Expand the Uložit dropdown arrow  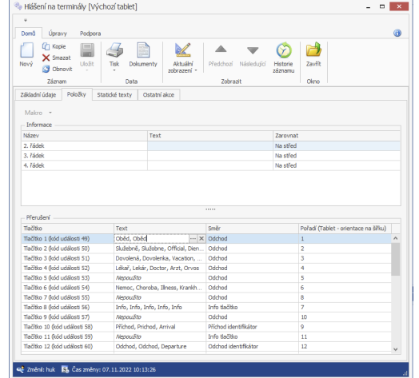[x=87, y=70]
